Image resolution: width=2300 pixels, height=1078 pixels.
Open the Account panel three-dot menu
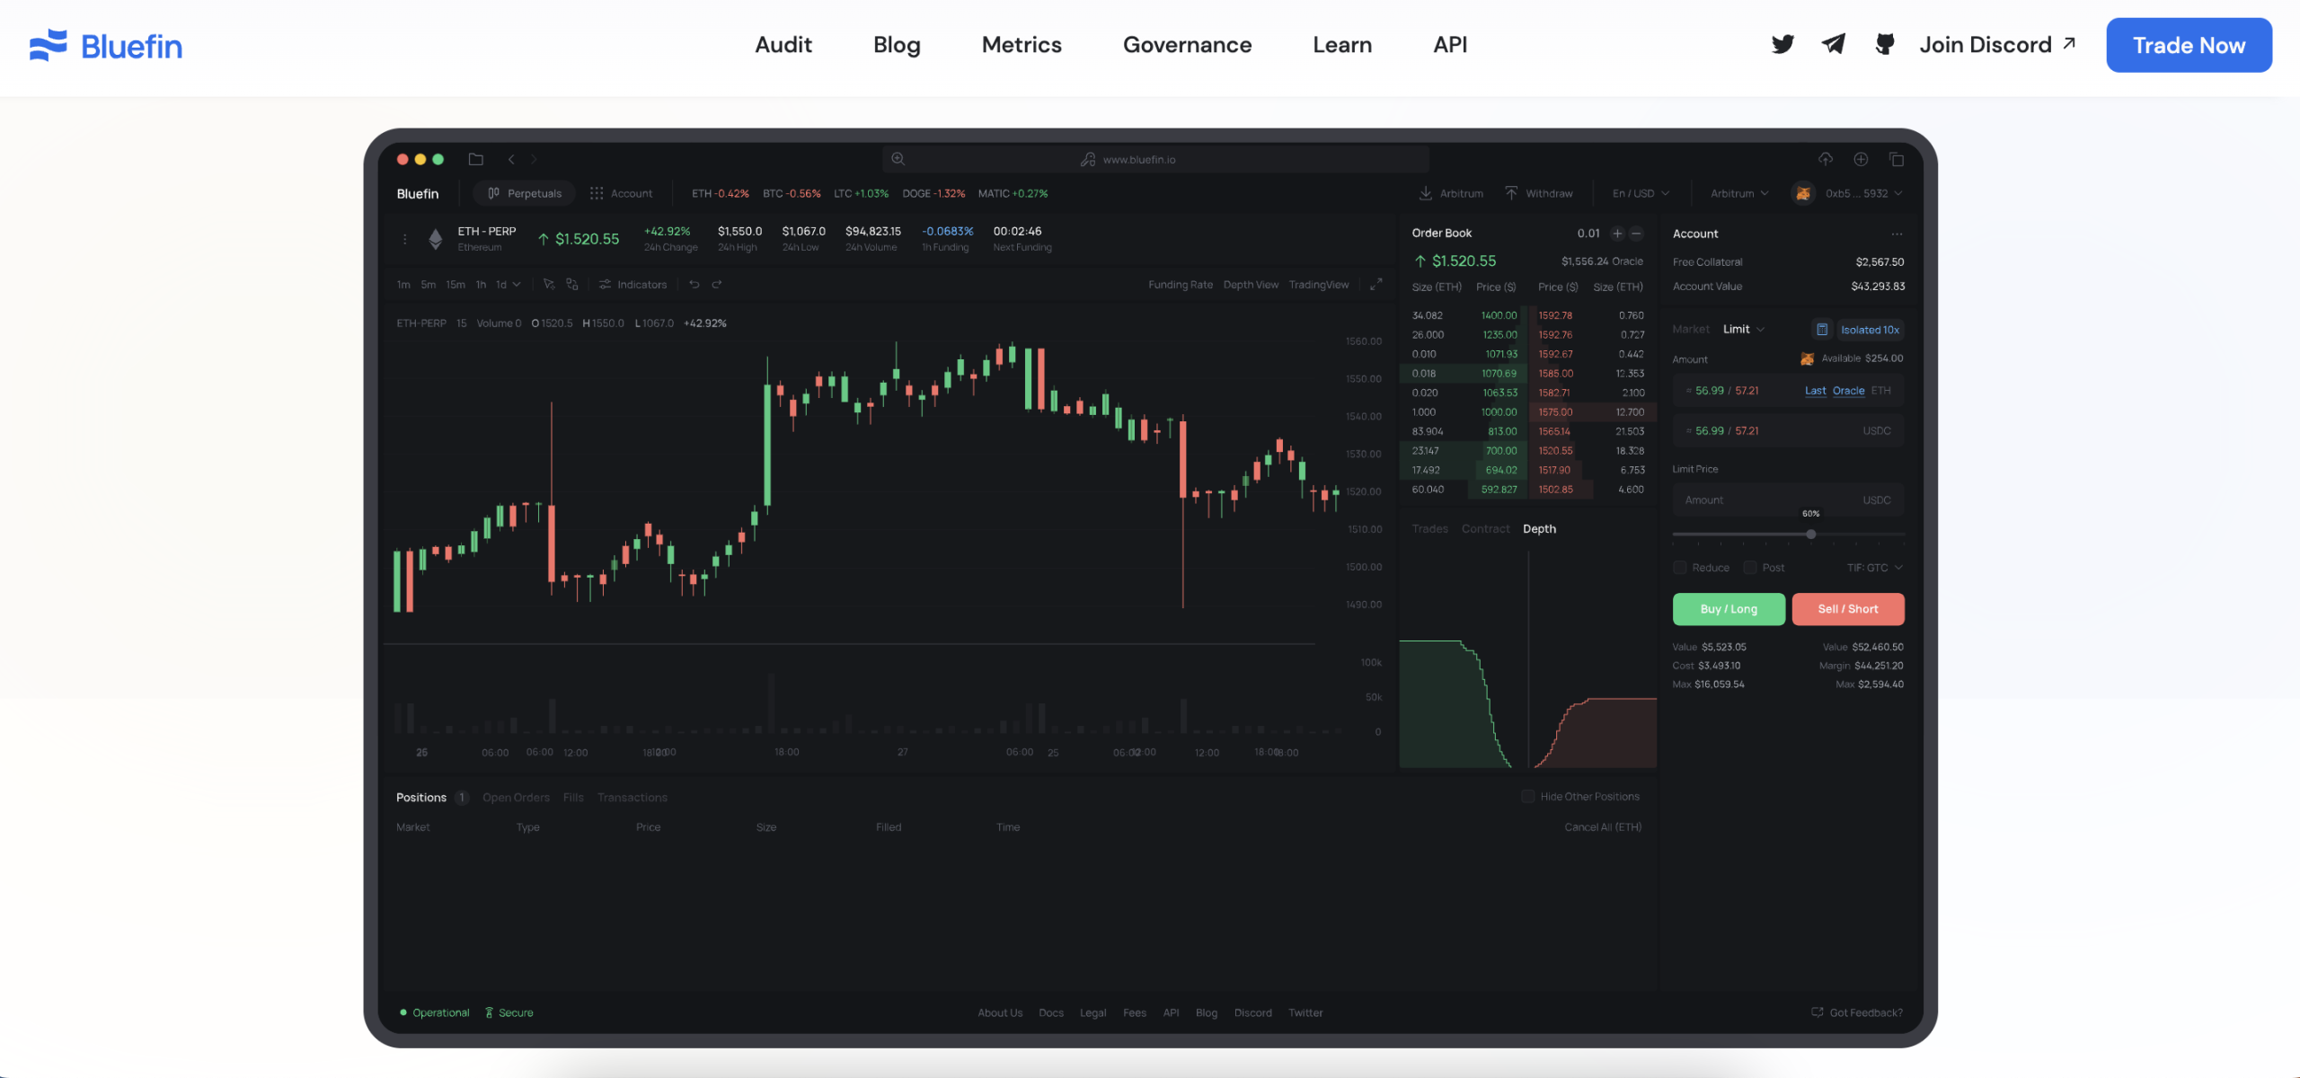click(1897, 234)
